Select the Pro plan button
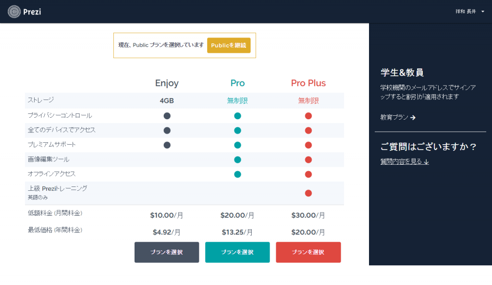 (x=237, y=252)
